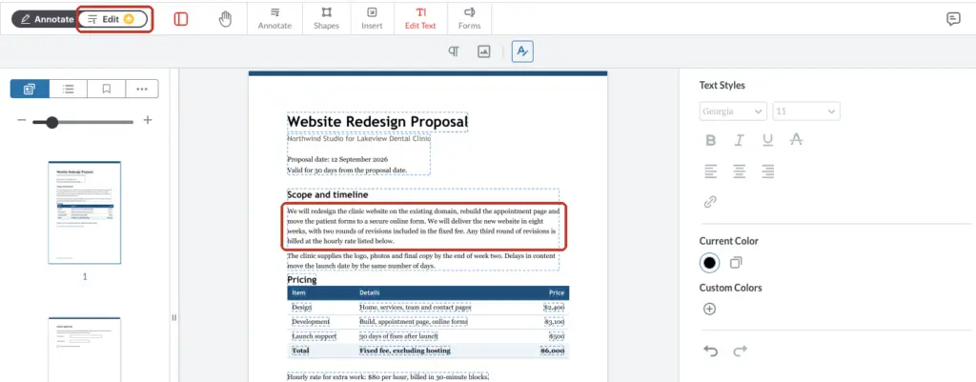Select the image edit tool
This screenshot has width=976, height=382.
click(483, 51)
